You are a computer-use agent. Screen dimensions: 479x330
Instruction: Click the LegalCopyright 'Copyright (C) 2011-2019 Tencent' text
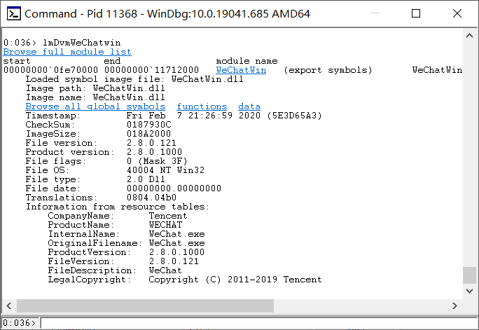click(235, 280)
